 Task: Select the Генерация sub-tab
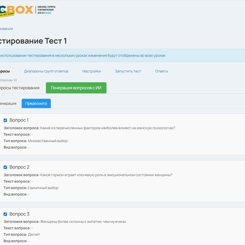tap(8, 104)
